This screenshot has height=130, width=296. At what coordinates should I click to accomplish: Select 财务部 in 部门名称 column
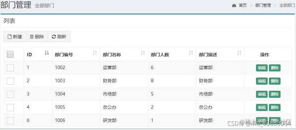[x=110, y=81]
